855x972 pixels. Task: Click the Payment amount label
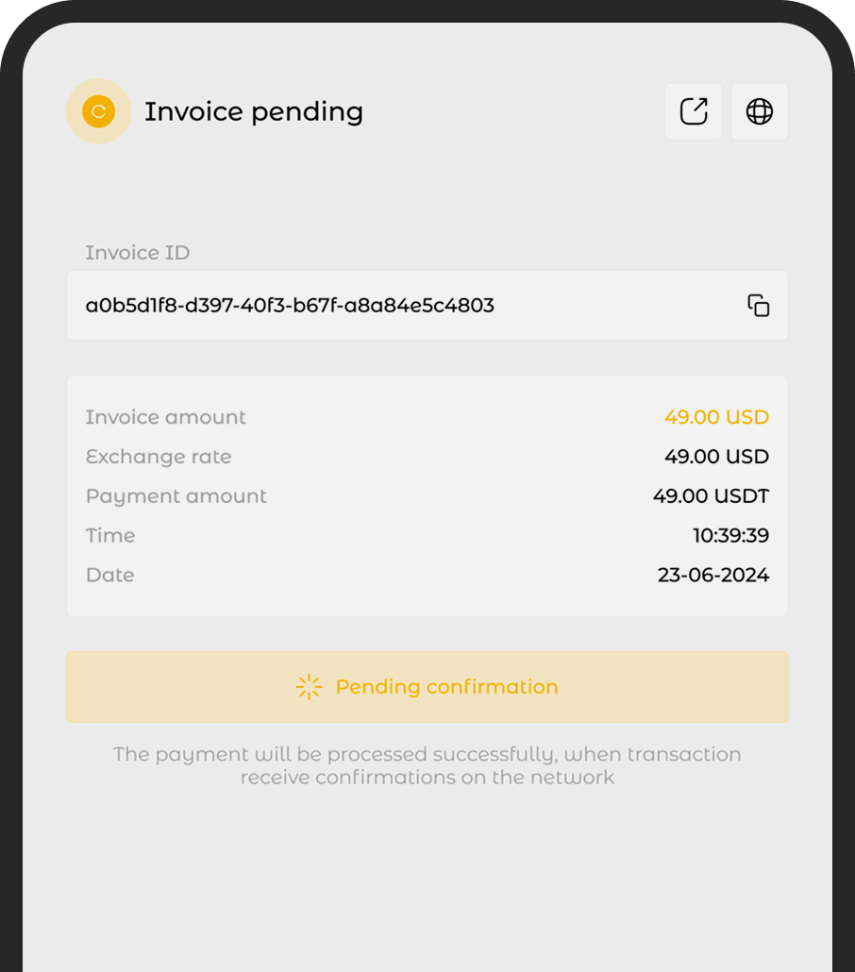click(176, 496)
